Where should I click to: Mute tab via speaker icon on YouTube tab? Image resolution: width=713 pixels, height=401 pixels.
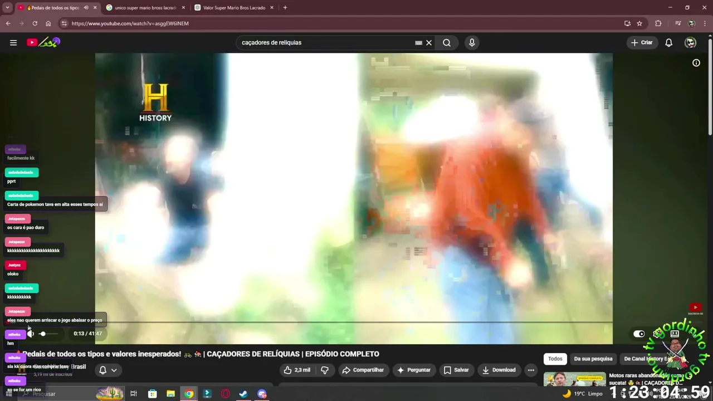[86, 8]
